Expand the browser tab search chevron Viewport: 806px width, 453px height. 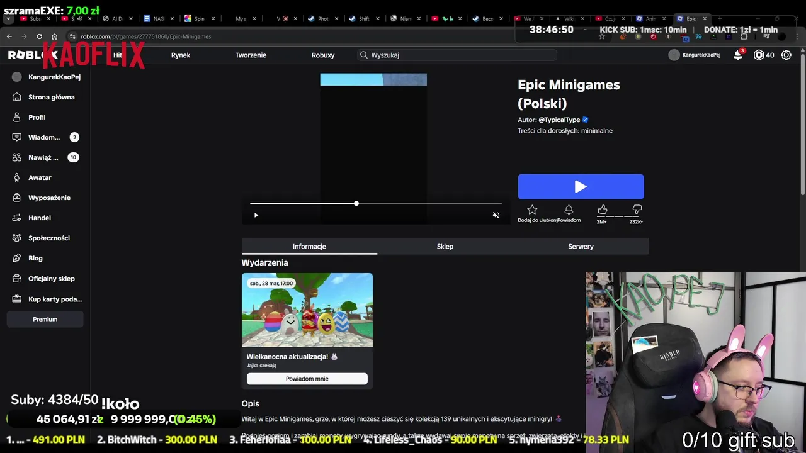coord(8,19)
